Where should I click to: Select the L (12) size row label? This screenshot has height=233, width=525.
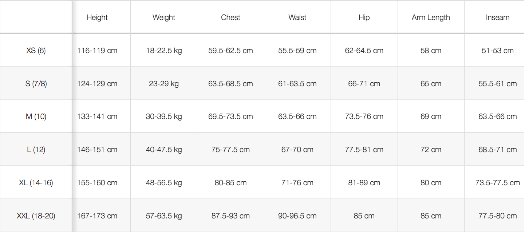point(36,150)
